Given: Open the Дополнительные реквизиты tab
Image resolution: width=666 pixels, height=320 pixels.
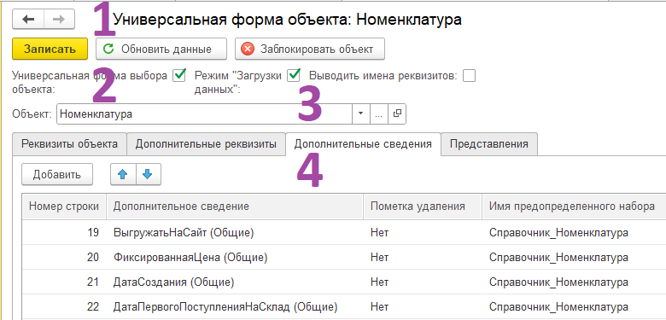Looking at the screenshot, I should click(206, 144).
